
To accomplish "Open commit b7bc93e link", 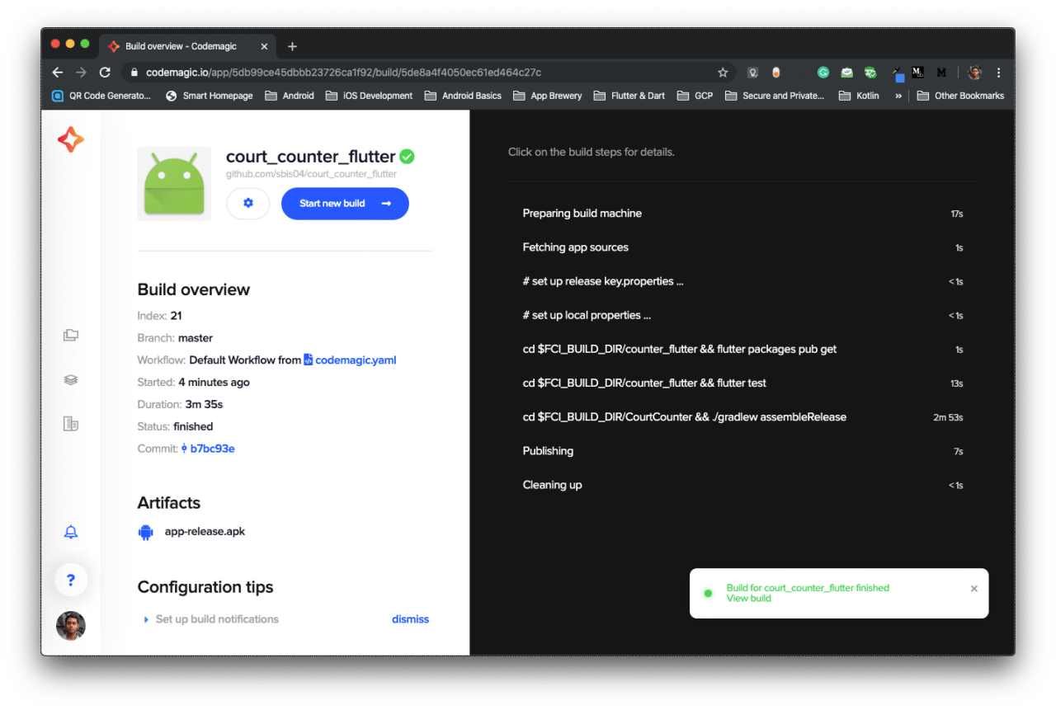I will pyautogui.click(x=208, y=449).
